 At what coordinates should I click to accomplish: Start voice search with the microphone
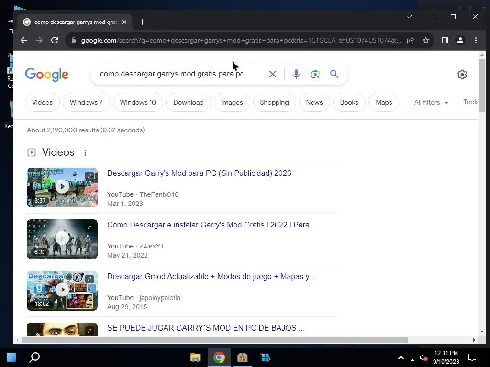point(296,74)
